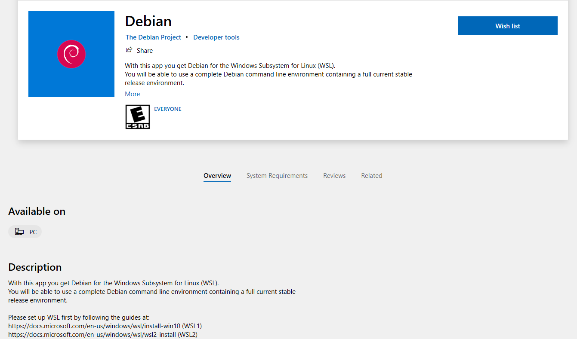Open the Developer tools category link

216,37
